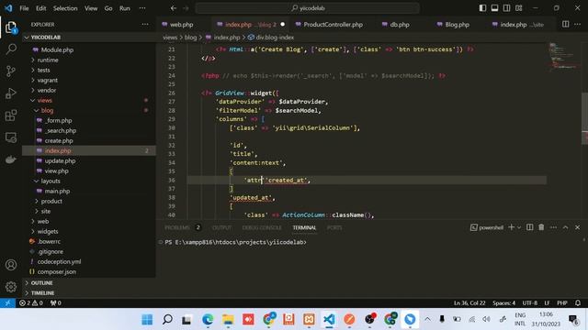Change indentation Spaces: 4
588x330 pixels.
pyautogui.click(x=503, y=303)
